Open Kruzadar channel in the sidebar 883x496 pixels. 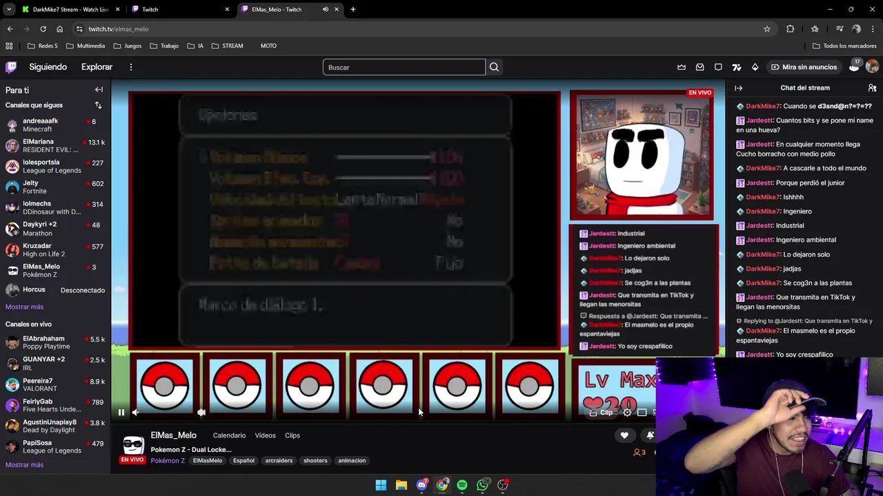pos(55,249)
